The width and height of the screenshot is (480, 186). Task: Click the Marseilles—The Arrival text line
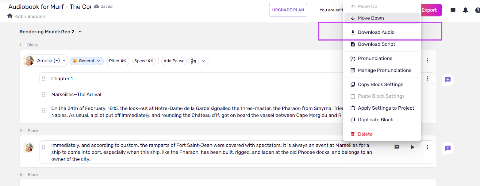click(x=76, y=94)
